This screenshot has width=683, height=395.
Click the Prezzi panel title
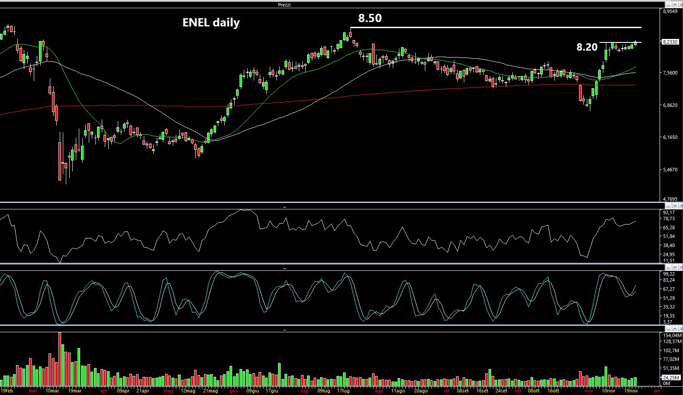click(285, 5)
